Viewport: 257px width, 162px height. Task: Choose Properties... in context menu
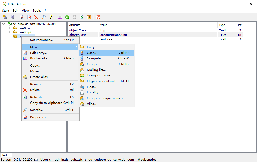(51, 117)
